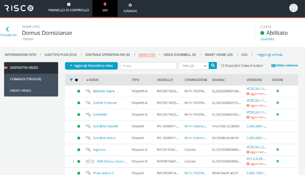The height and width of the screenshot is (175, 305).
Task: Click the RISCO logo
Action: click(19, 8)
